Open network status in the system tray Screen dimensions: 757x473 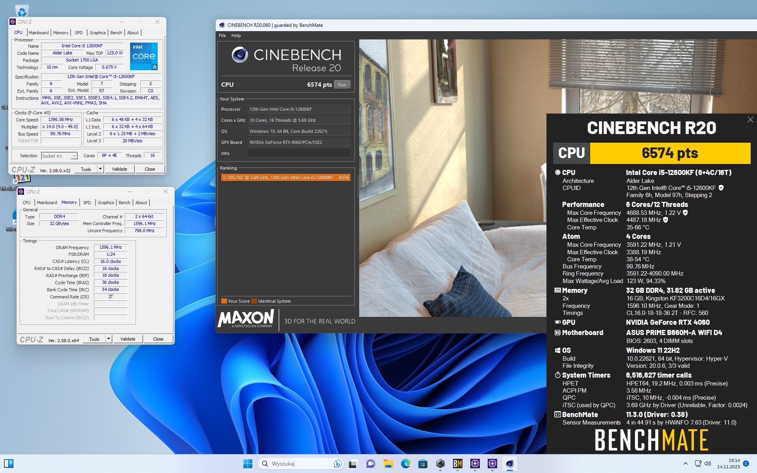(x=698, y=464)
